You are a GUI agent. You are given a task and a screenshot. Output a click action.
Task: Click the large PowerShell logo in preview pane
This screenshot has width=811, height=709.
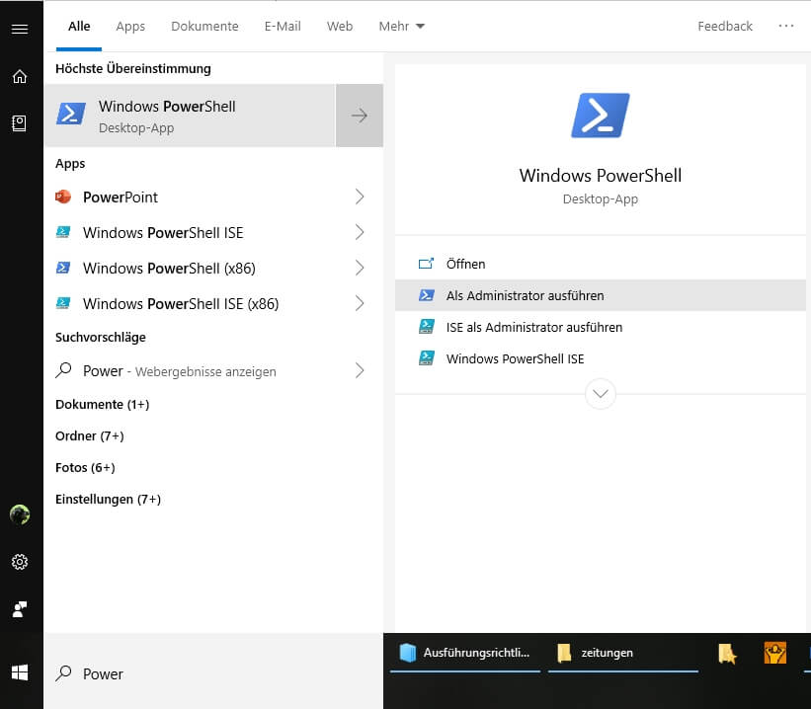pos(600,116)
